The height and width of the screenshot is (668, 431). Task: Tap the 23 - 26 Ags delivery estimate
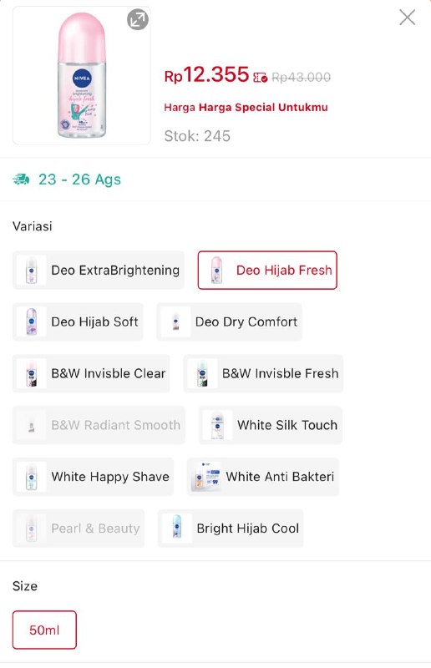click(79, 180)
